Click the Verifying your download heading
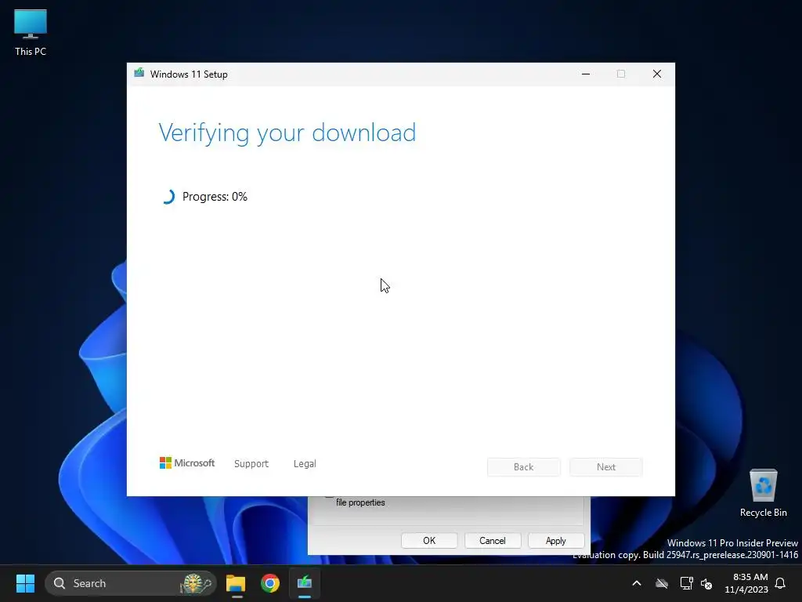 (287, 133)
